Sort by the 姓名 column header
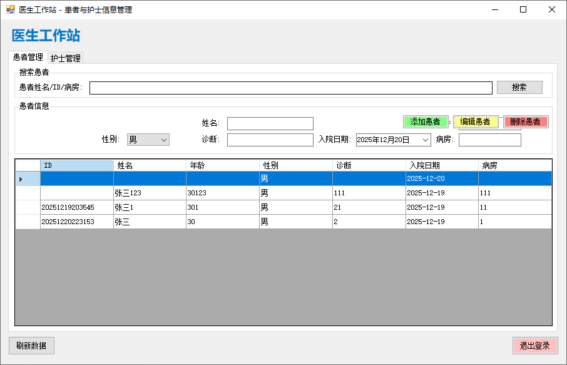 coord(150,165)
